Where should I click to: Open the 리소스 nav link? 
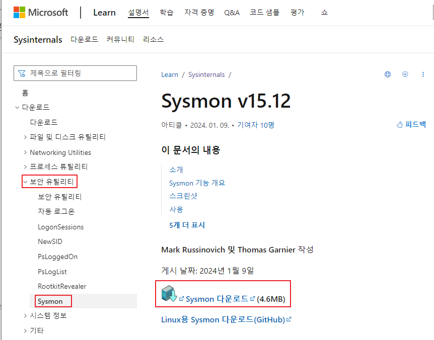pyautogui.click(x=154, y=39)
